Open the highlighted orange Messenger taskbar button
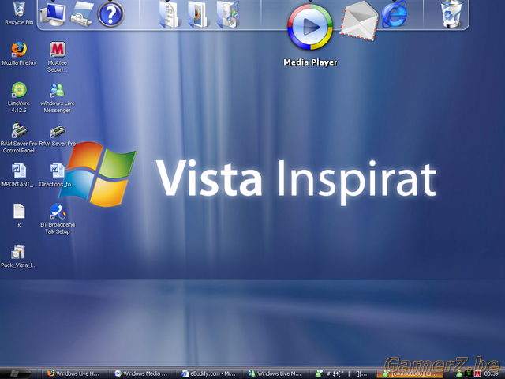 [x=410, y=373]
